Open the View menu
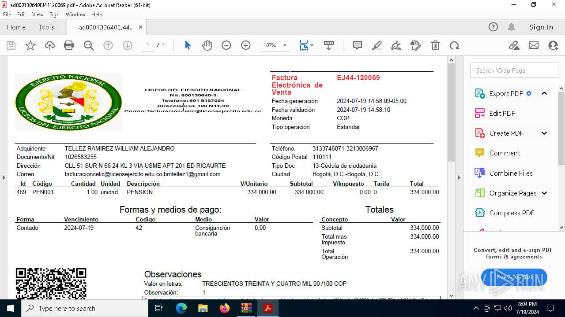This screenshot has width=565, height=317. pos(38,15)
